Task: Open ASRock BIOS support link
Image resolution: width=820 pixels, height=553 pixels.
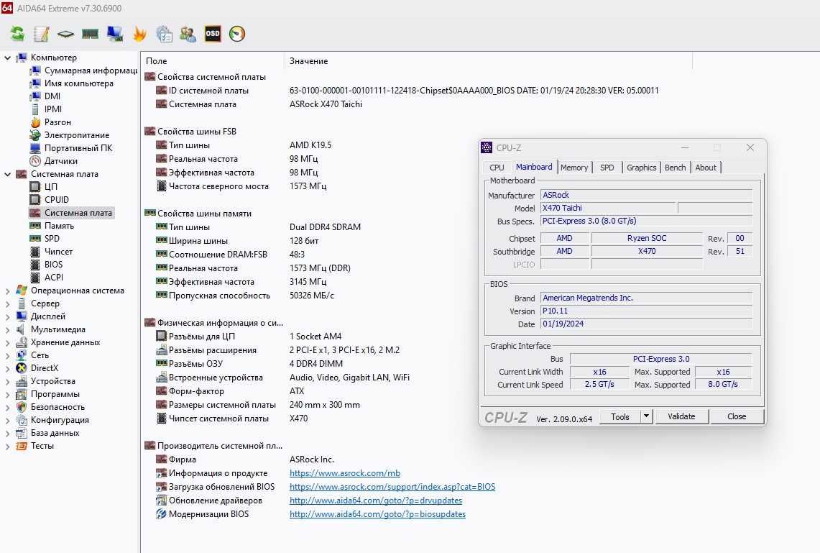Action: (392, 487)
